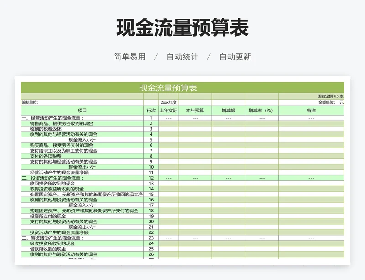Select the 收到的税费返还 cell
The height and width of the screenshot is (280, 365).
(82, 129)
